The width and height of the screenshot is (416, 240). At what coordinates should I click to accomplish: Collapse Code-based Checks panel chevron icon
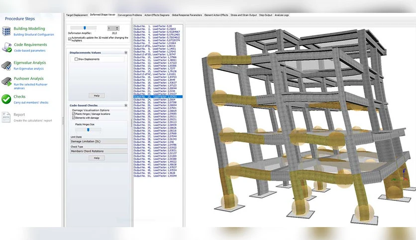pyautogui.click(x=126, y=106)
